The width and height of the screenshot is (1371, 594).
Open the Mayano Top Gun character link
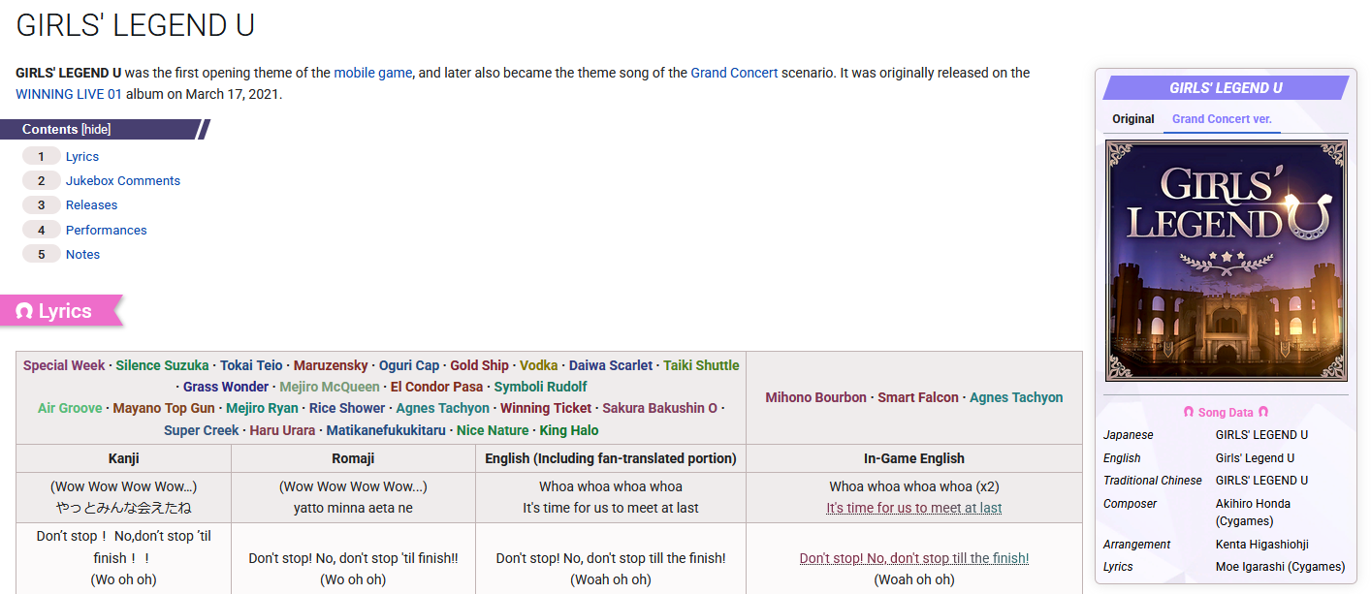coord(164,408)
